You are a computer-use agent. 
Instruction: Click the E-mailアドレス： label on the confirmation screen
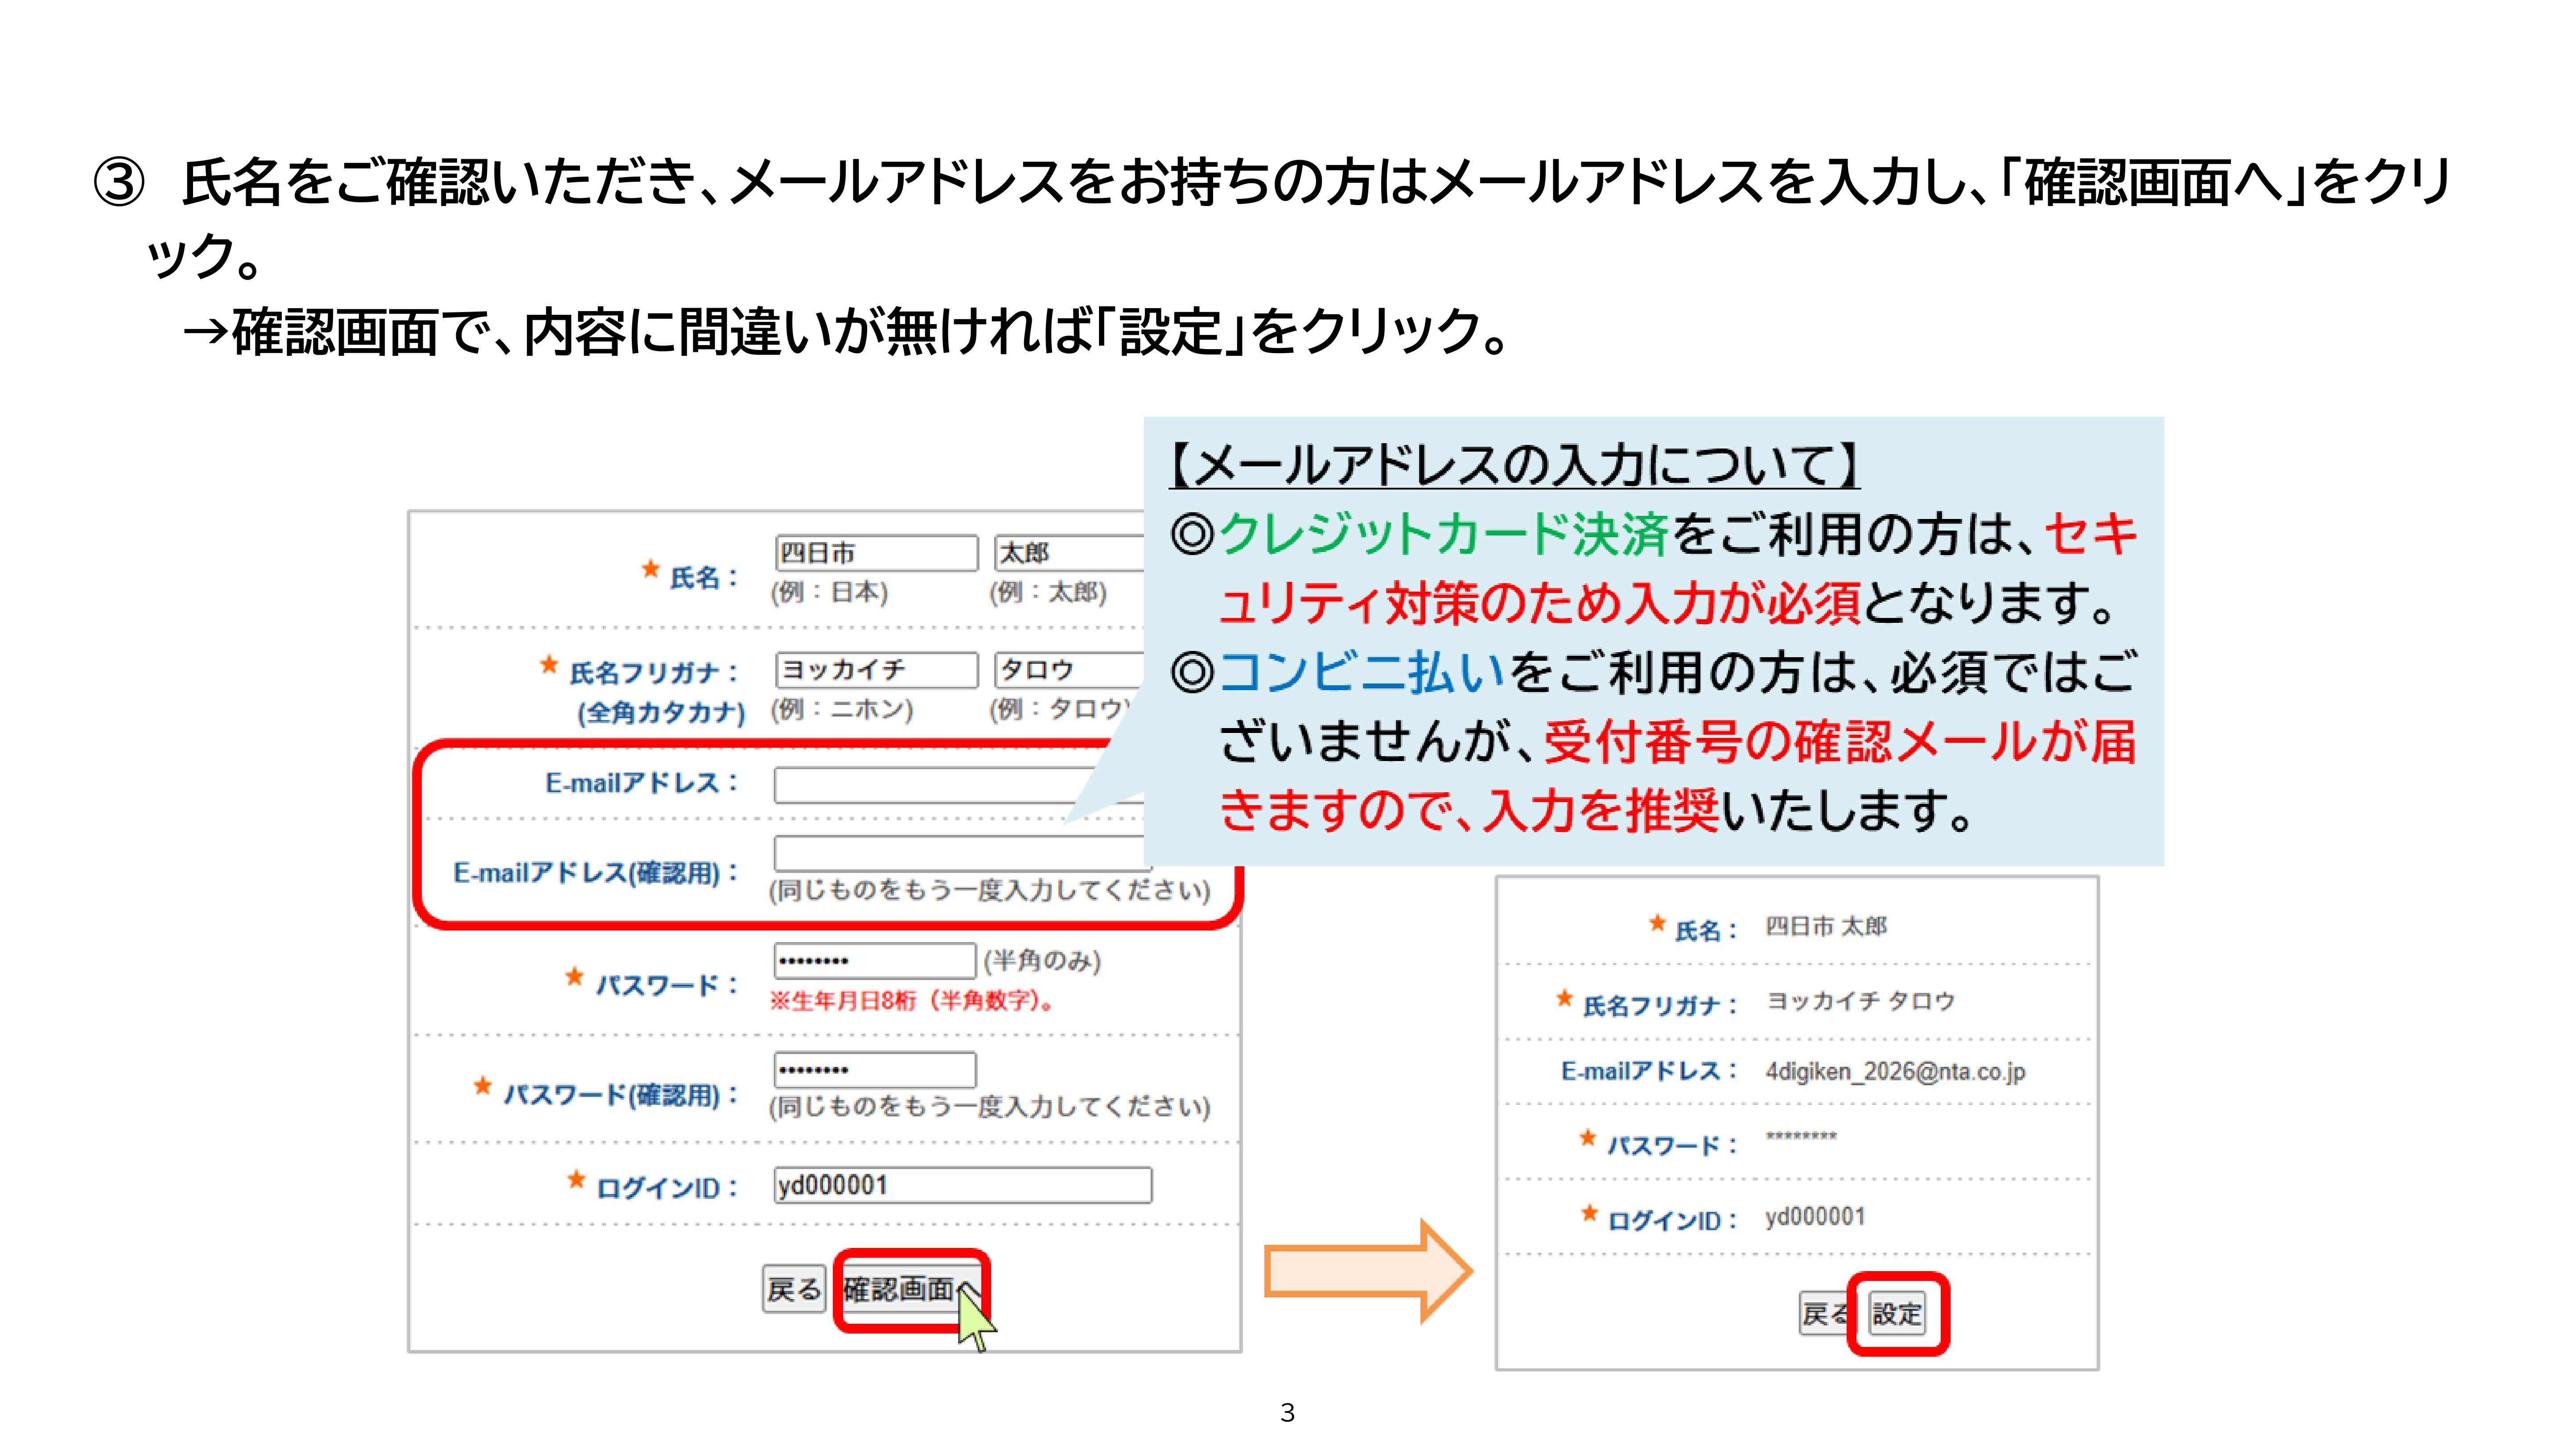(1650, 1071)
